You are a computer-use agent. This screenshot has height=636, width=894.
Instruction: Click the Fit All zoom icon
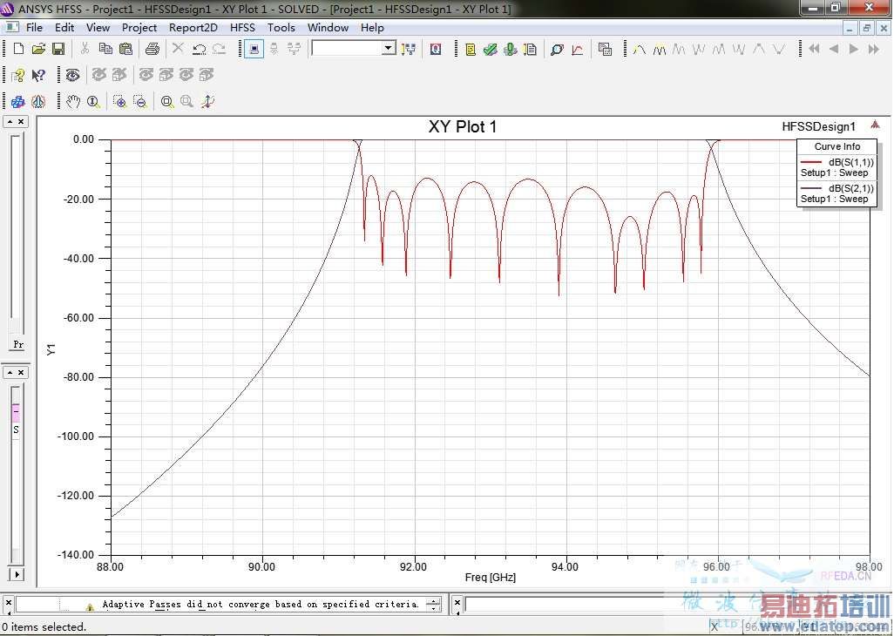[166, 102]
